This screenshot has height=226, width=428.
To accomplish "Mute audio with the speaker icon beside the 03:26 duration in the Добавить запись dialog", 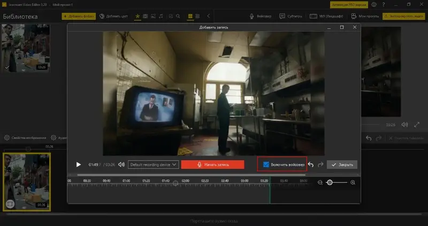I will click(121, 165).
